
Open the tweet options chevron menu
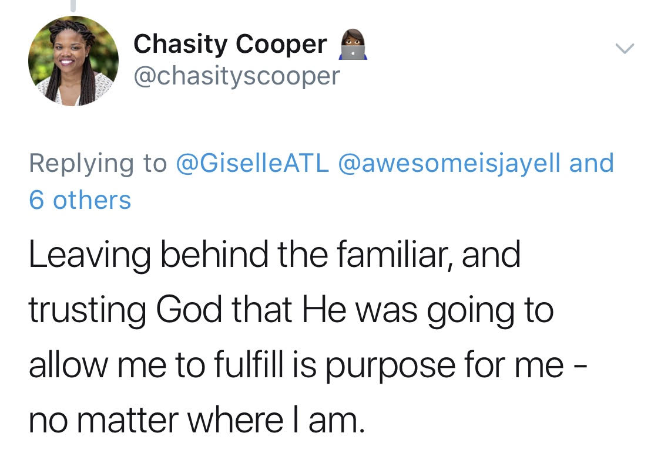click(625, 49)
